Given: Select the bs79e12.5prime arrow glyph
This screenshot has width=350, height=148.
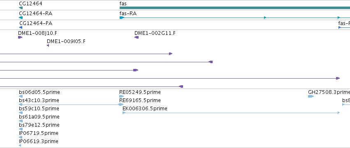Looking at the screenshot, I should pos(21,129).
